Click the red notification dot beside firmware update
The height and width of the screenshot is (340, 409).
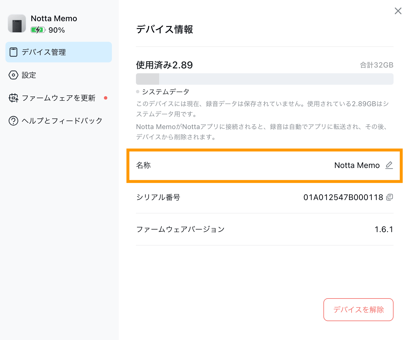[106, 98]
